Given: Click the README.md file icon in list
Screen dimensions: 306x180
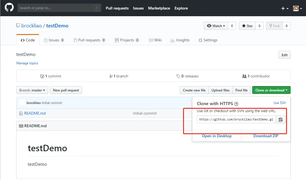Looking at the screenshot, I should point(21,113).
